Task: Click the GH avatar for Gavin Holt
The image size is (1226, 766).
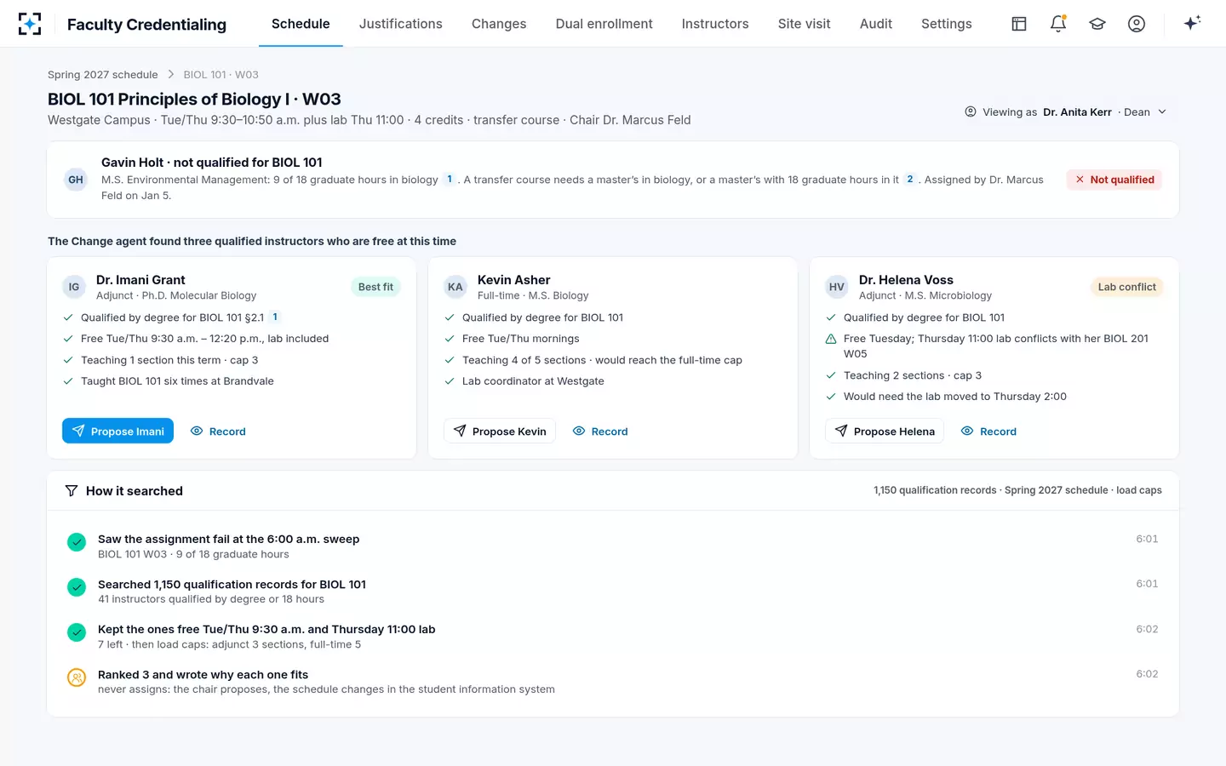Action: click(76, 180)
